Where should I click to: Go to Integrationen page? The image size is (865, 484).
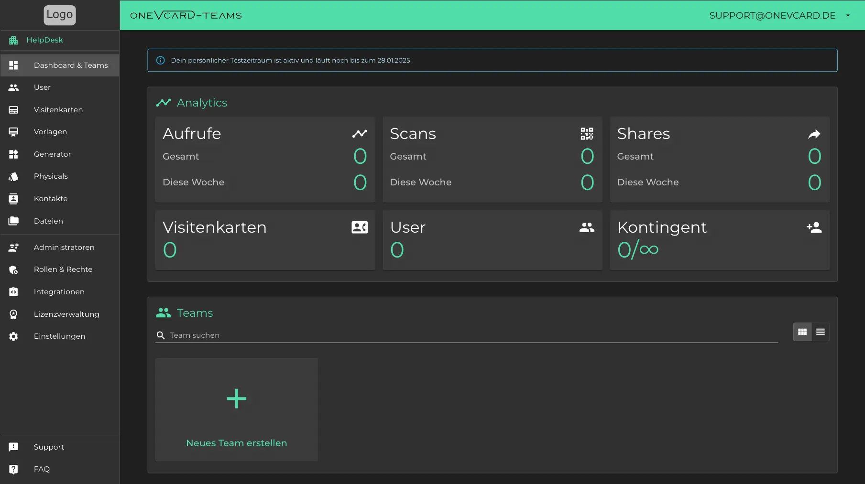[x=60, y=291]
